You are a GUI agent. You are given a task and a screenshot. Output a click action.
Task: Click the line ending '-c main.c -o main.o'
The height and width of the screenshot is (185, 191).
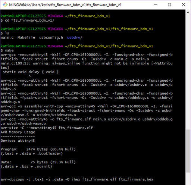click(75, 59)
